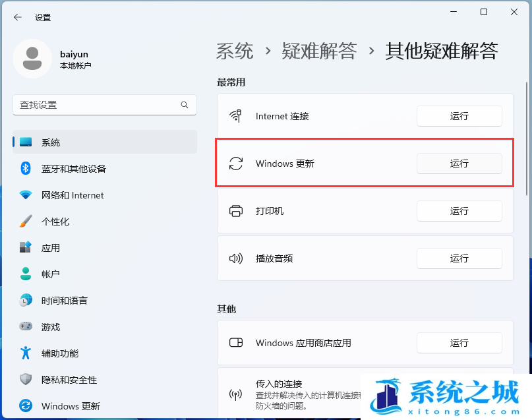Click the 游戏 gamepad icon
This screenshot has width=532, height=420.
pos(26,326)
